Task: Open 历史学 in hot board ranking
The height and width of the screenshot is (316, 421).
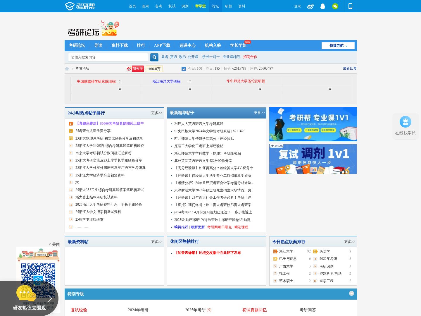Action: [325, 251]
